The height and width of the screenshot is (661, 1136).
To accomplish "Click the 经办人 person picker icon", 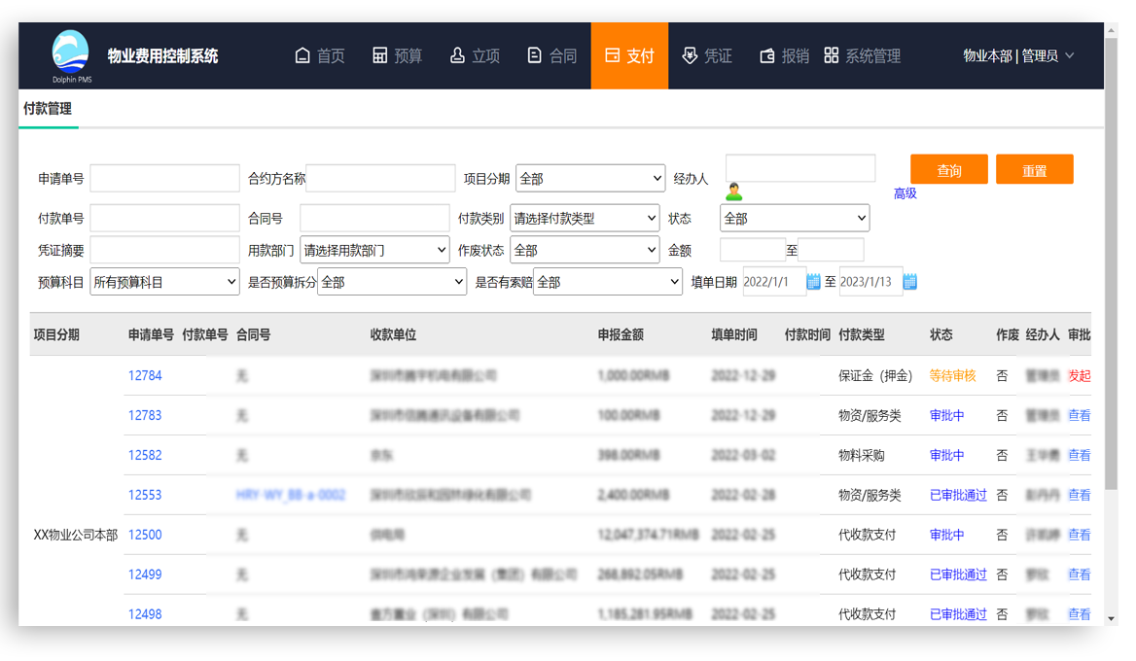I will click(734, 191).
